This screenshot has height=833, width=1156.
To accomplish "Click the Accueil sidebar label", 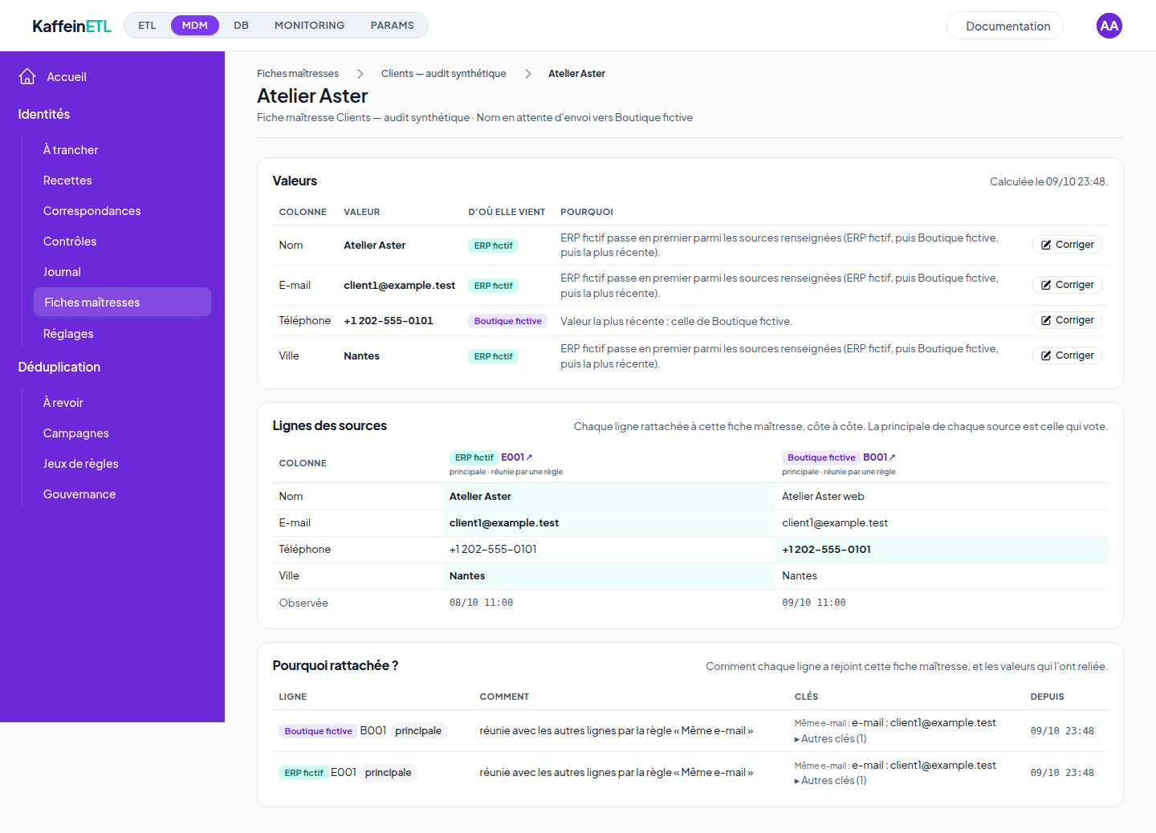I will point(67,77).
